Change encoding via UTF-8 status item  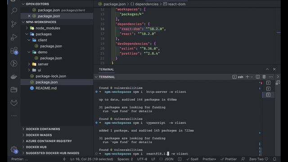(142, 159)
